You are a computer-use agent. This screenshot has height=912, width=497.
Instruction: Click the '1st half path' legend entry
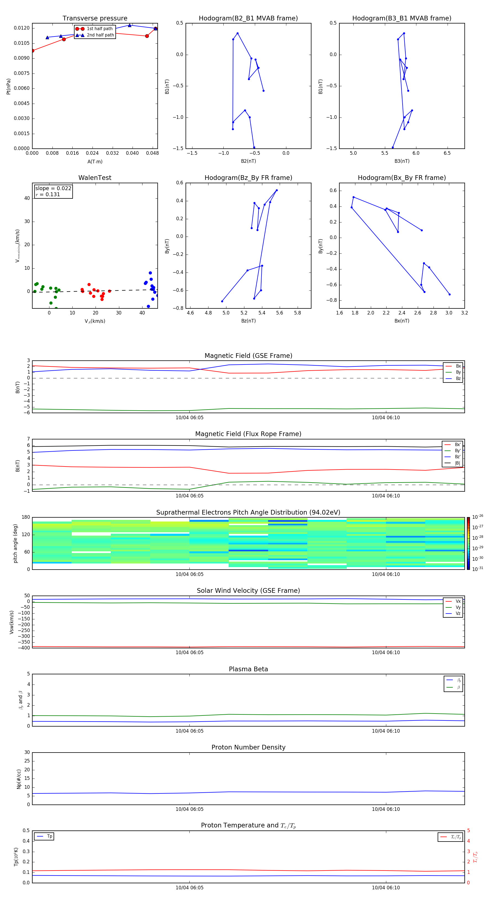[95, 29]
